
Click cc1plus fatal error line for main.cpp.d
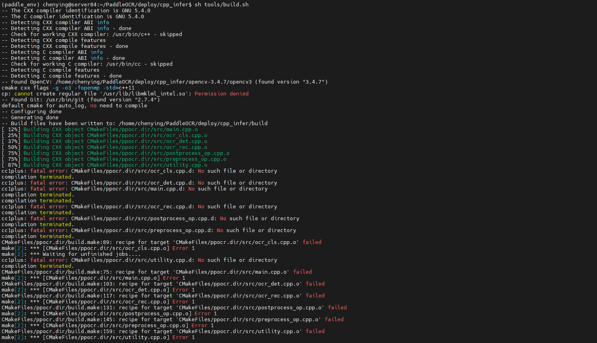click(x=135, y=189)
